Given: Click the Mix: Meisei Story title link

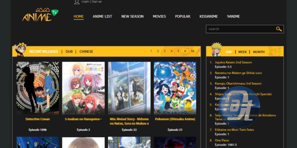Looking at the screenshot, I should click(129, 121).
